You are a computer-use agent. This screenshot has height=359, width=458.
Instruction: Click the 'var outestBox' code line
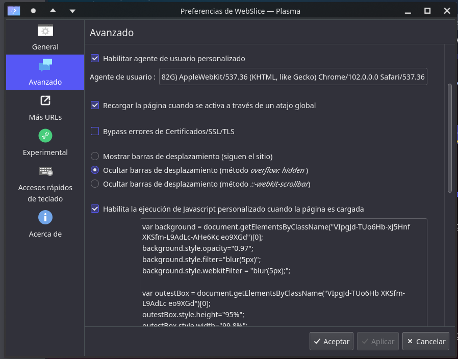[x=274, y=298]
